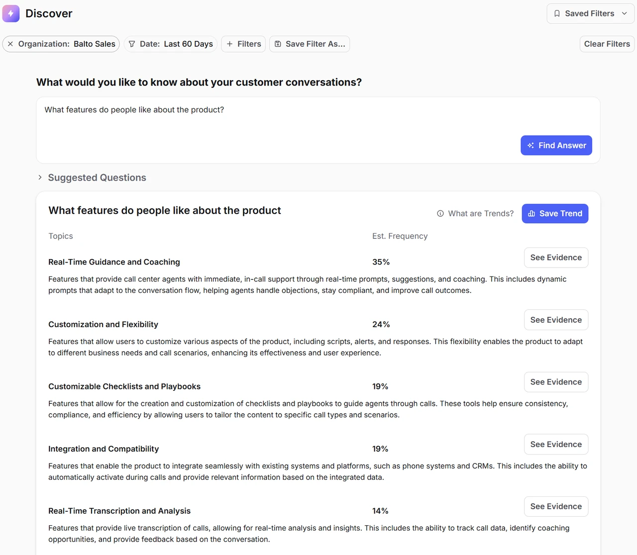See Evidence for Customization and Flexibility
The width and height of the screenshot is (637, 555).
tap(556, 320)
